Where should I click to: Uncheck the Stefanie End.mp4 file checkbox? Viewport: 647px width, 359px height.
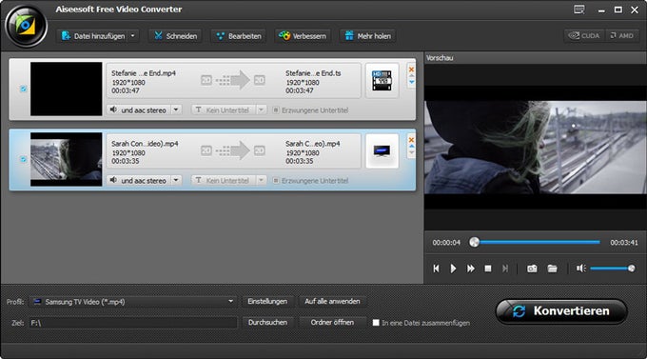[x=24, y=89]
